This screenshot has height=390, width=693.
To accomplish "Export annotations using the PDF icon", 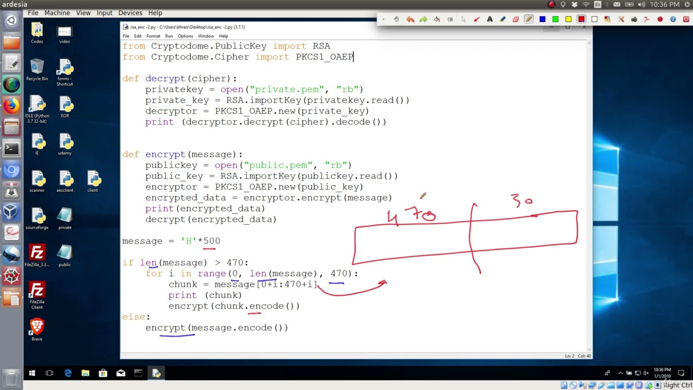I will click(647, 19).
